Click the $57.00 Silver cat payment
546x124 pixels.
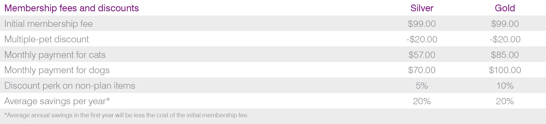point(422,55)
